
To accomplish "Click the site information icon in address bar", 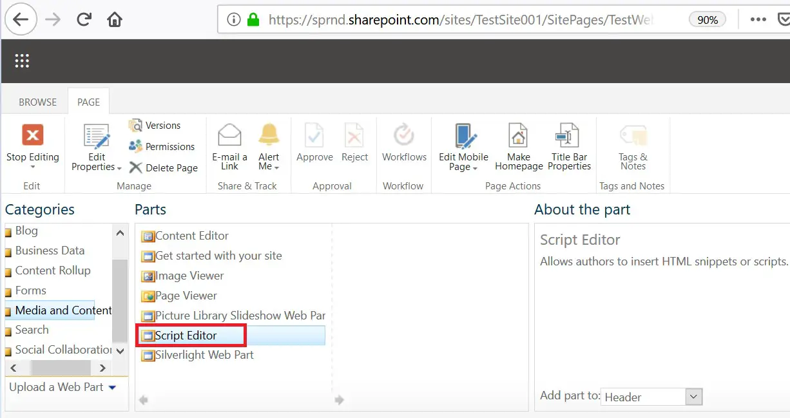I will coord(235,20).
